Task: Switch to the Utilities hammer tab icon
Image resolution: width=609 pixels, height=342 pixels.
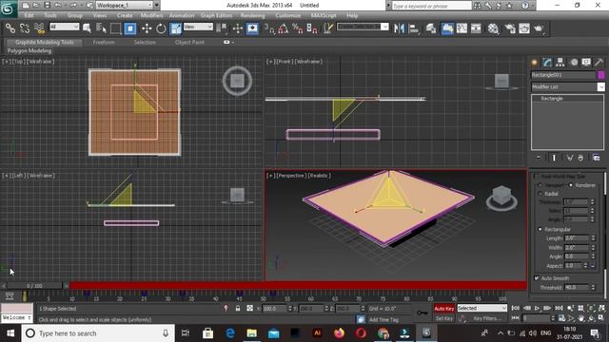Action: point(599,62)
